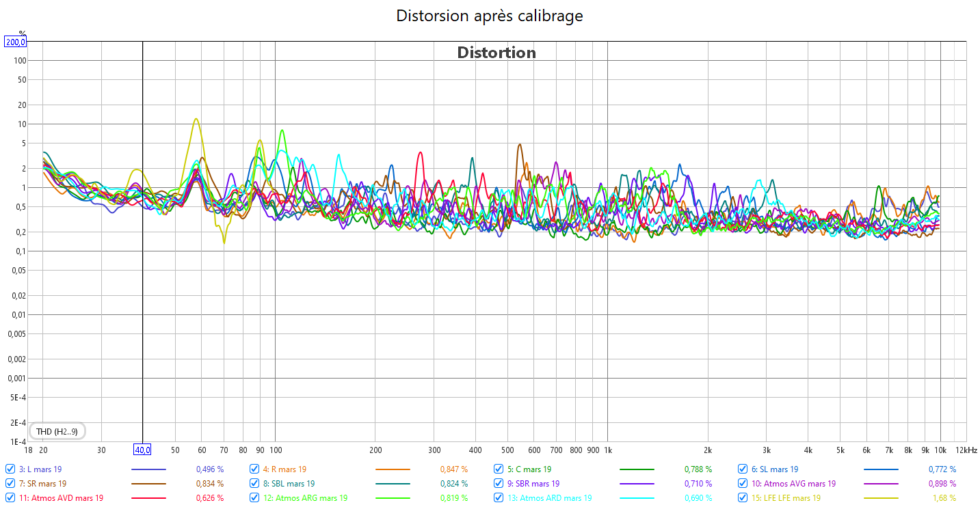Click the 40,0 frequency cursor field
This screenshot has width=980, height=520.
click(142, 450)
